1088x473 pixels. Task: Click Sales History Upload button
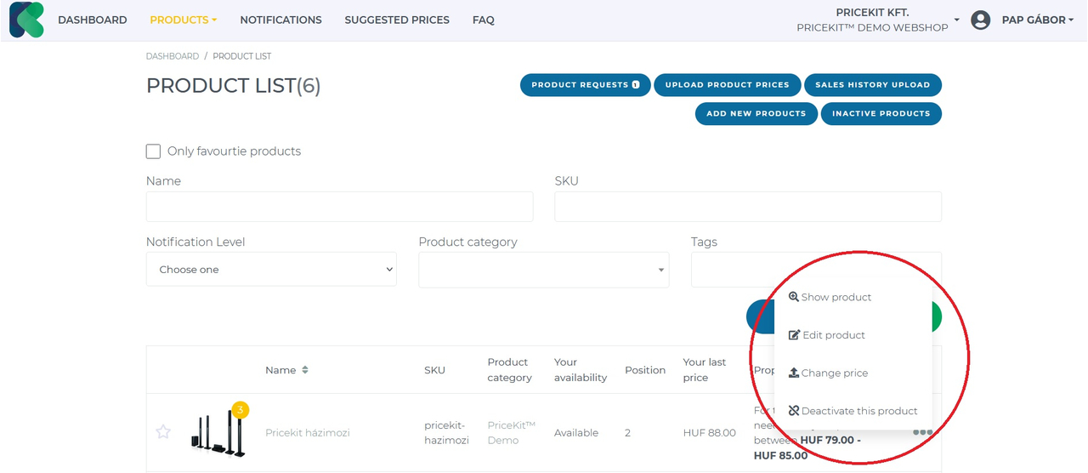[873, 85]
